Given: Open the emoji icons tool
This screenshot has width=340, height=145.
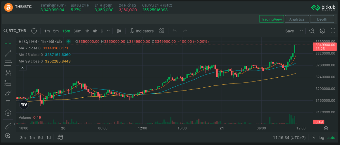Looking at the screenshot, I should click(x=8, y=113).
